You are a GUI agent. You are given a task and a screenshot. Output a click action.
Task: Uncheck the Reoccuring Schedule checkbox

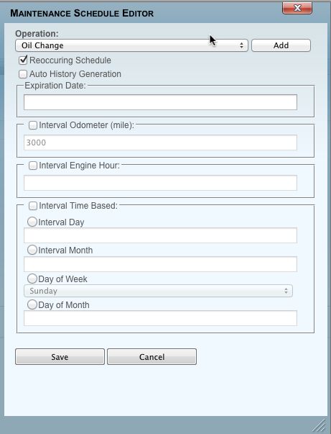pos(23,60)
